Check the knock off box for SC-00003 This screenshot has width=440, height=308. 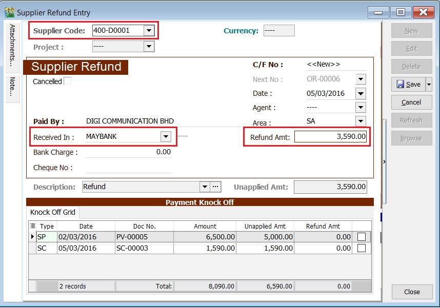(x=362, y=248)
